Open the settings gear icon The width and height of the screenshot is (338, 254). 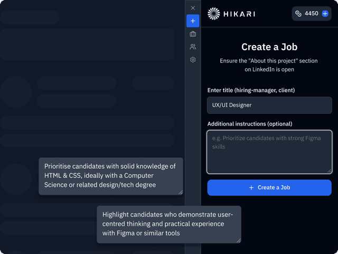[x=193, y=60]
